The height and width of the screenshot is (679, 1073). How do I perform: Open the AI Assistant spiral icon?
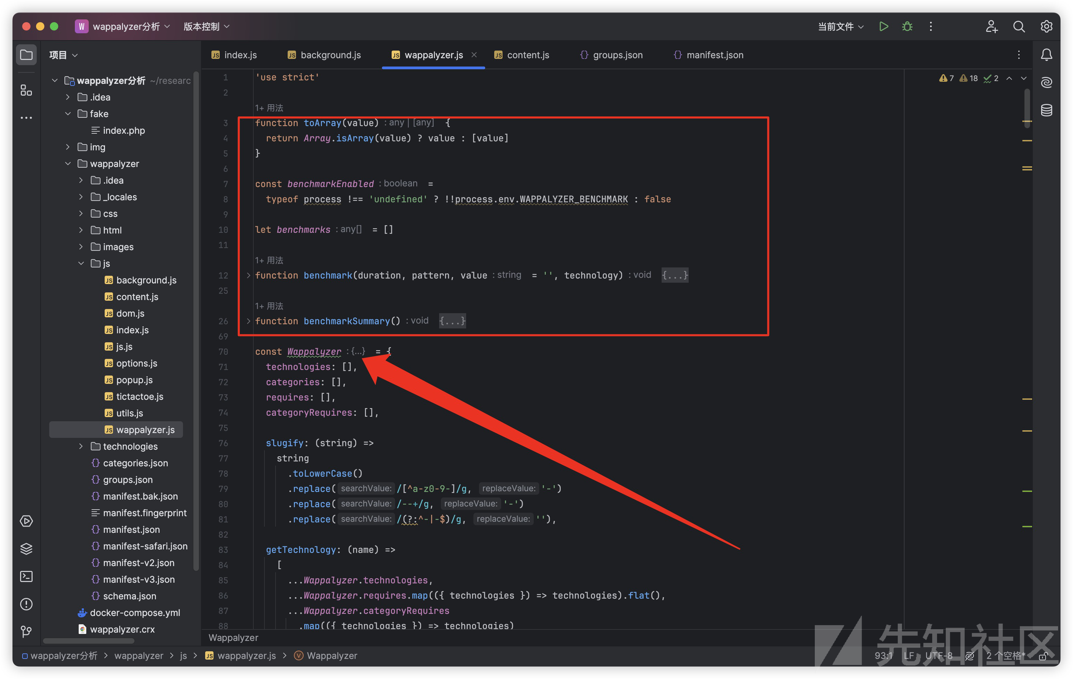1046,82
